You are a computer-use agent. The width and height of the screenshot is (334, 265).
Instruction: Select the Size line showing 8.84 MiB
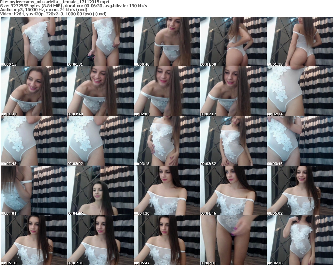[73, 6]
